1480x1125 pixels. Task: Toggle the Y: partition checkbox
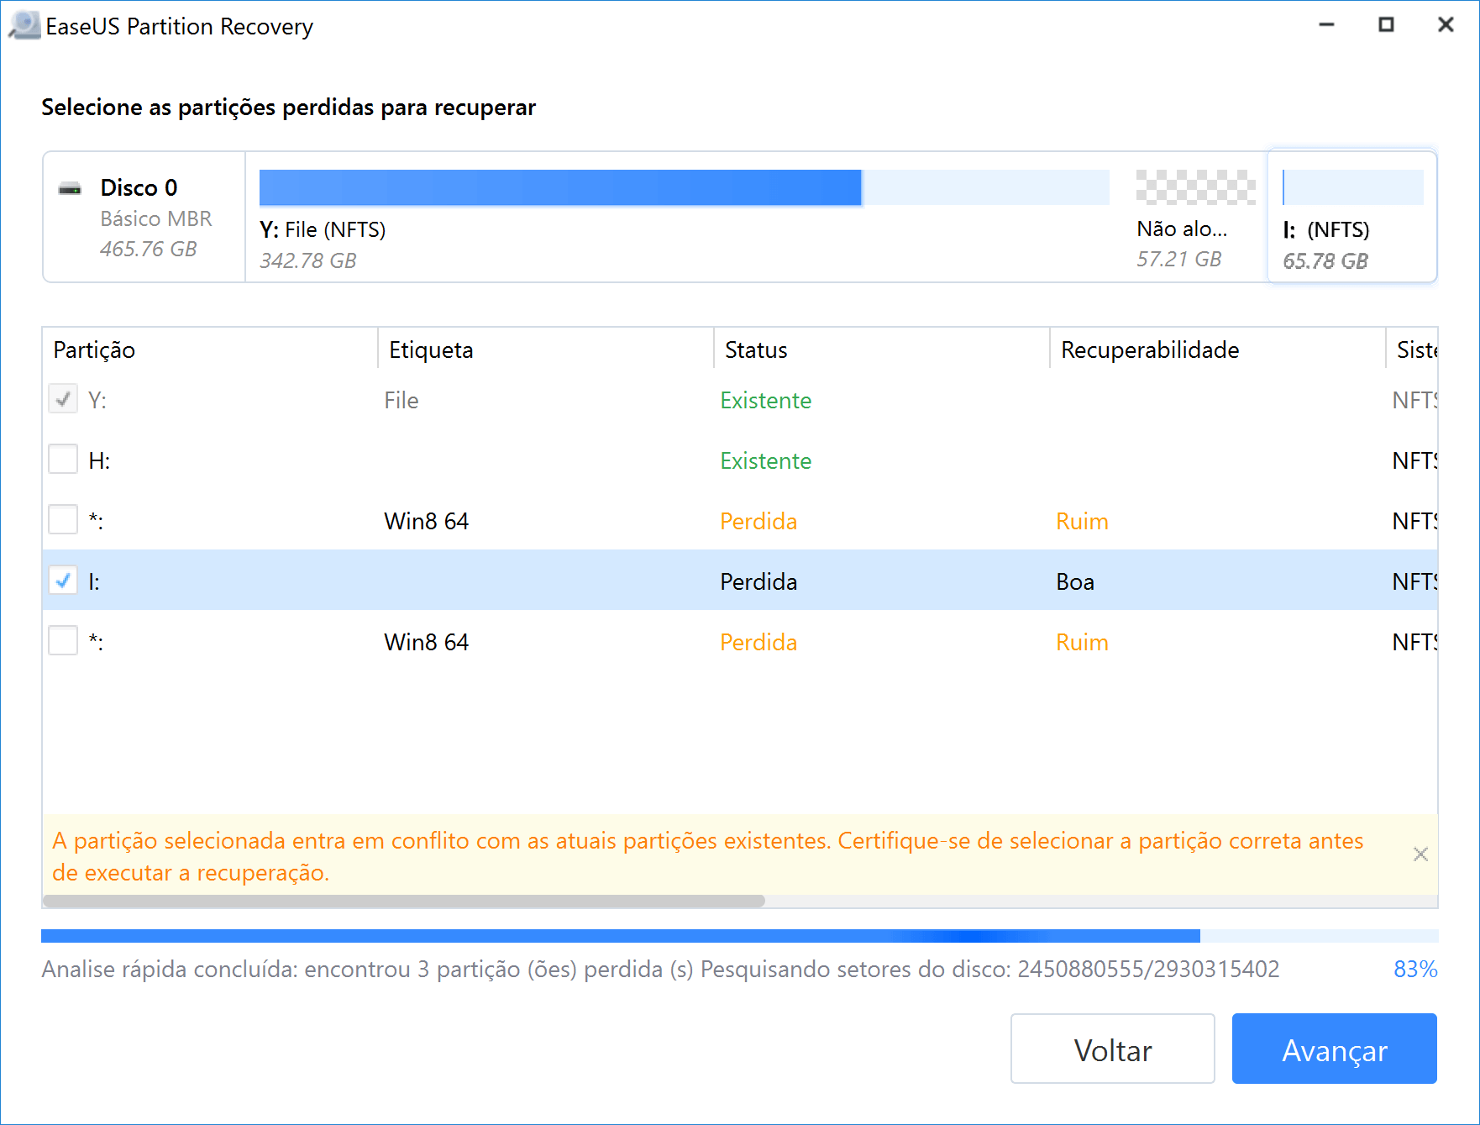tap(63, 399)
